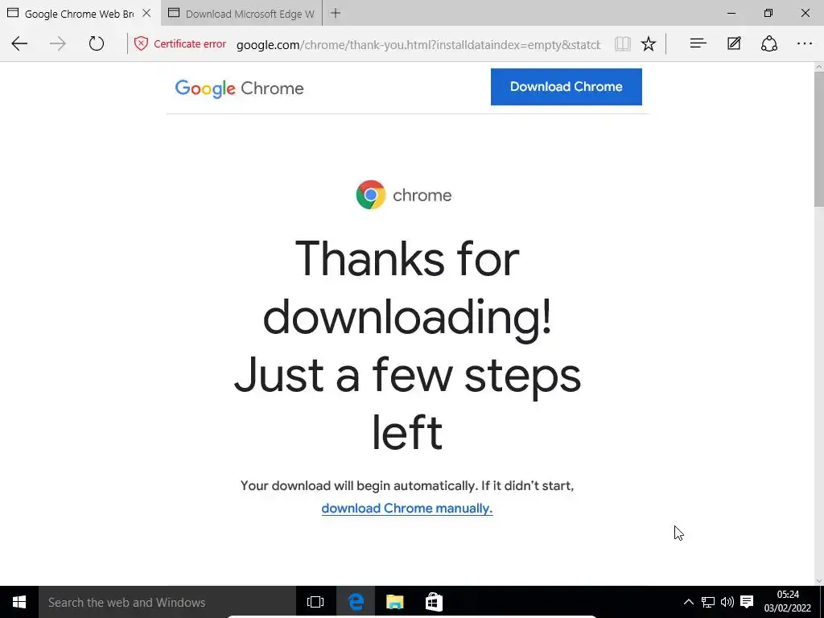Image resolution: width=824 pixels, height=618 pixels.
Task: Click the blue Download Chrome button
Action: point(566,87)
